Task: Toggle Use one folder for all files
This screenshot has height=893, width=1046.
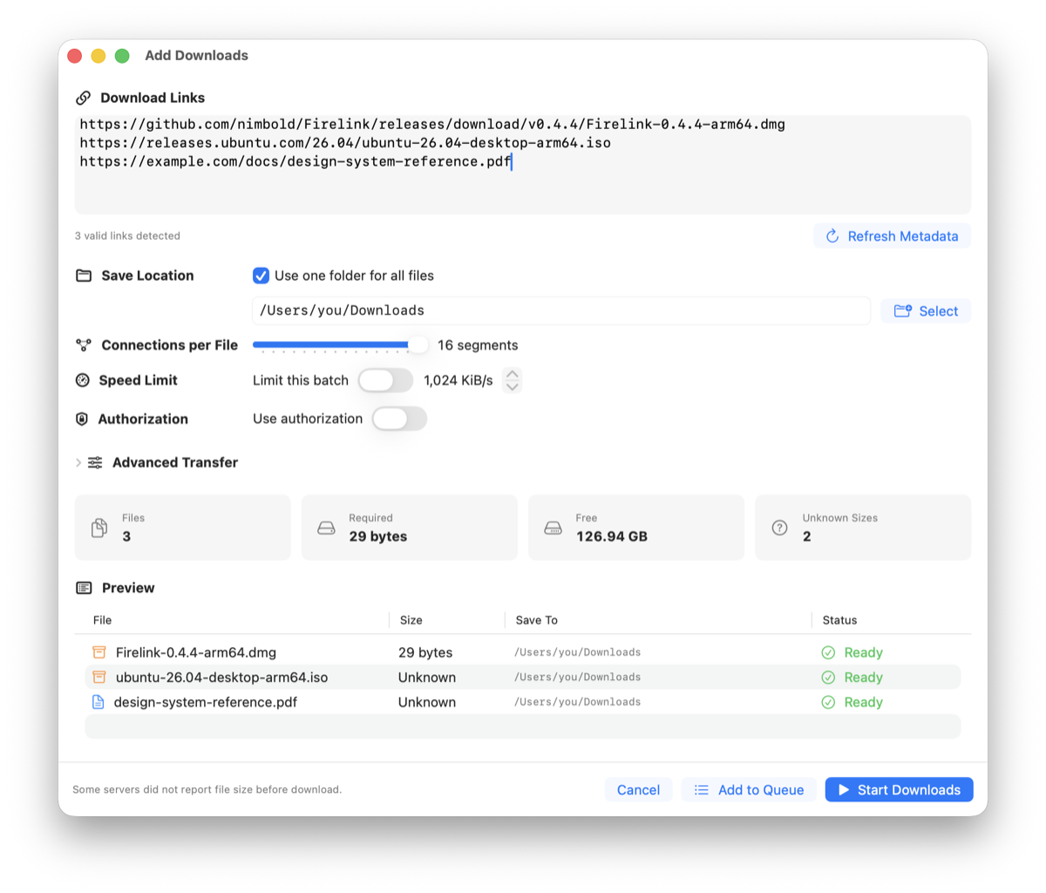Action: pos(261,276)
